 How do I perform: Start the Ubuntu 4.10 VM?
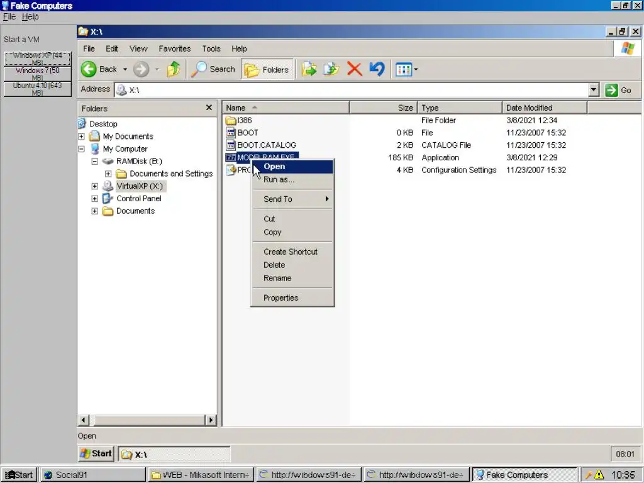pyautogui.click(x=37, y=89)
